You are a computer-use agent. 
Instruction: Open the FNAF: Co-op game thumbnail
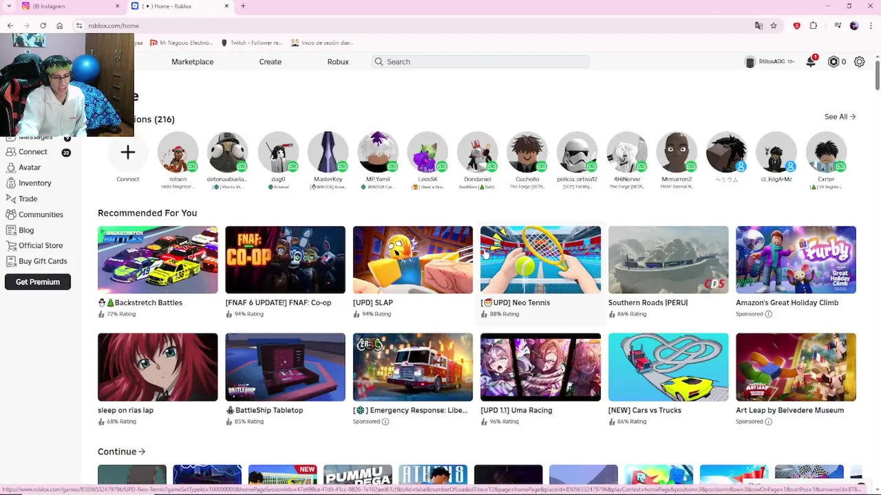pyautogui.click(x=285, y=260)
